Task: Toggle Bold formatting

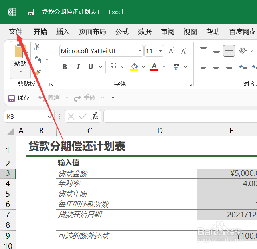Action: 65,67
